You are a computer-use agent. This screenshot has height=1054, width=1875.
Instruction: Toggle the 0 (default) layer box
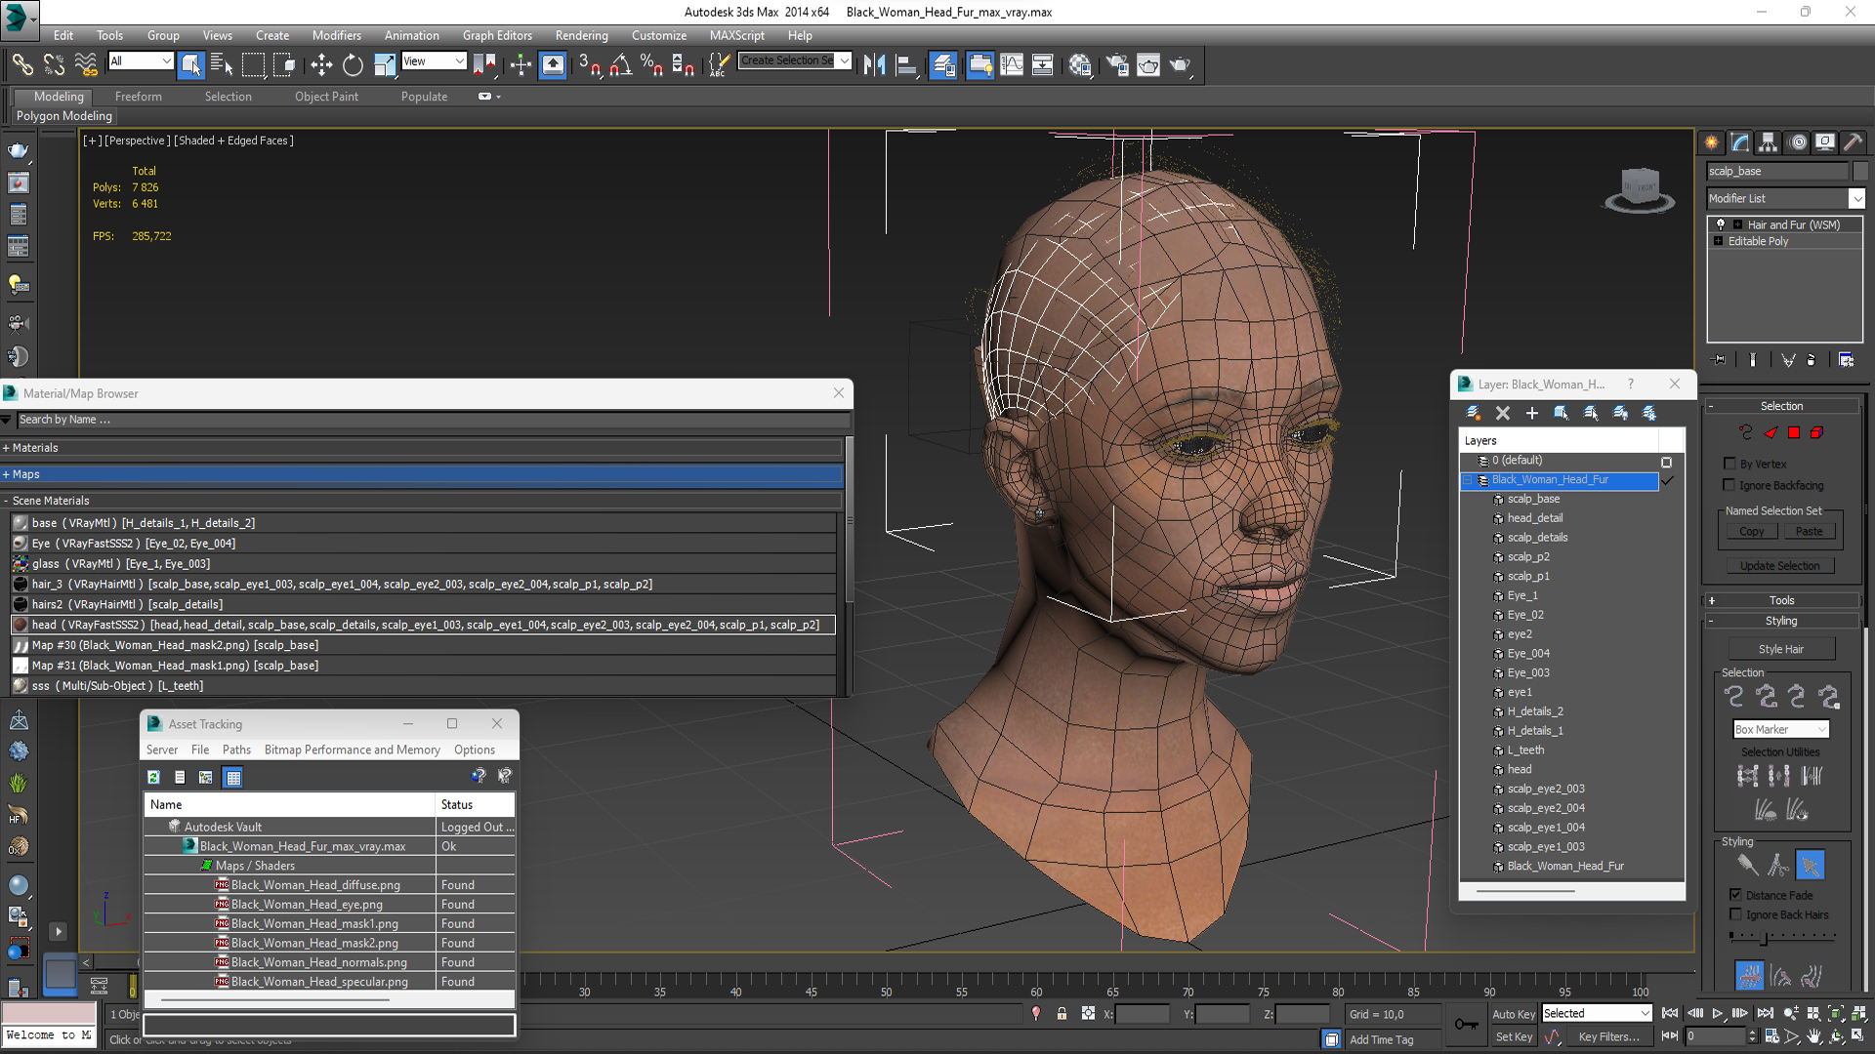point(1667,462)
